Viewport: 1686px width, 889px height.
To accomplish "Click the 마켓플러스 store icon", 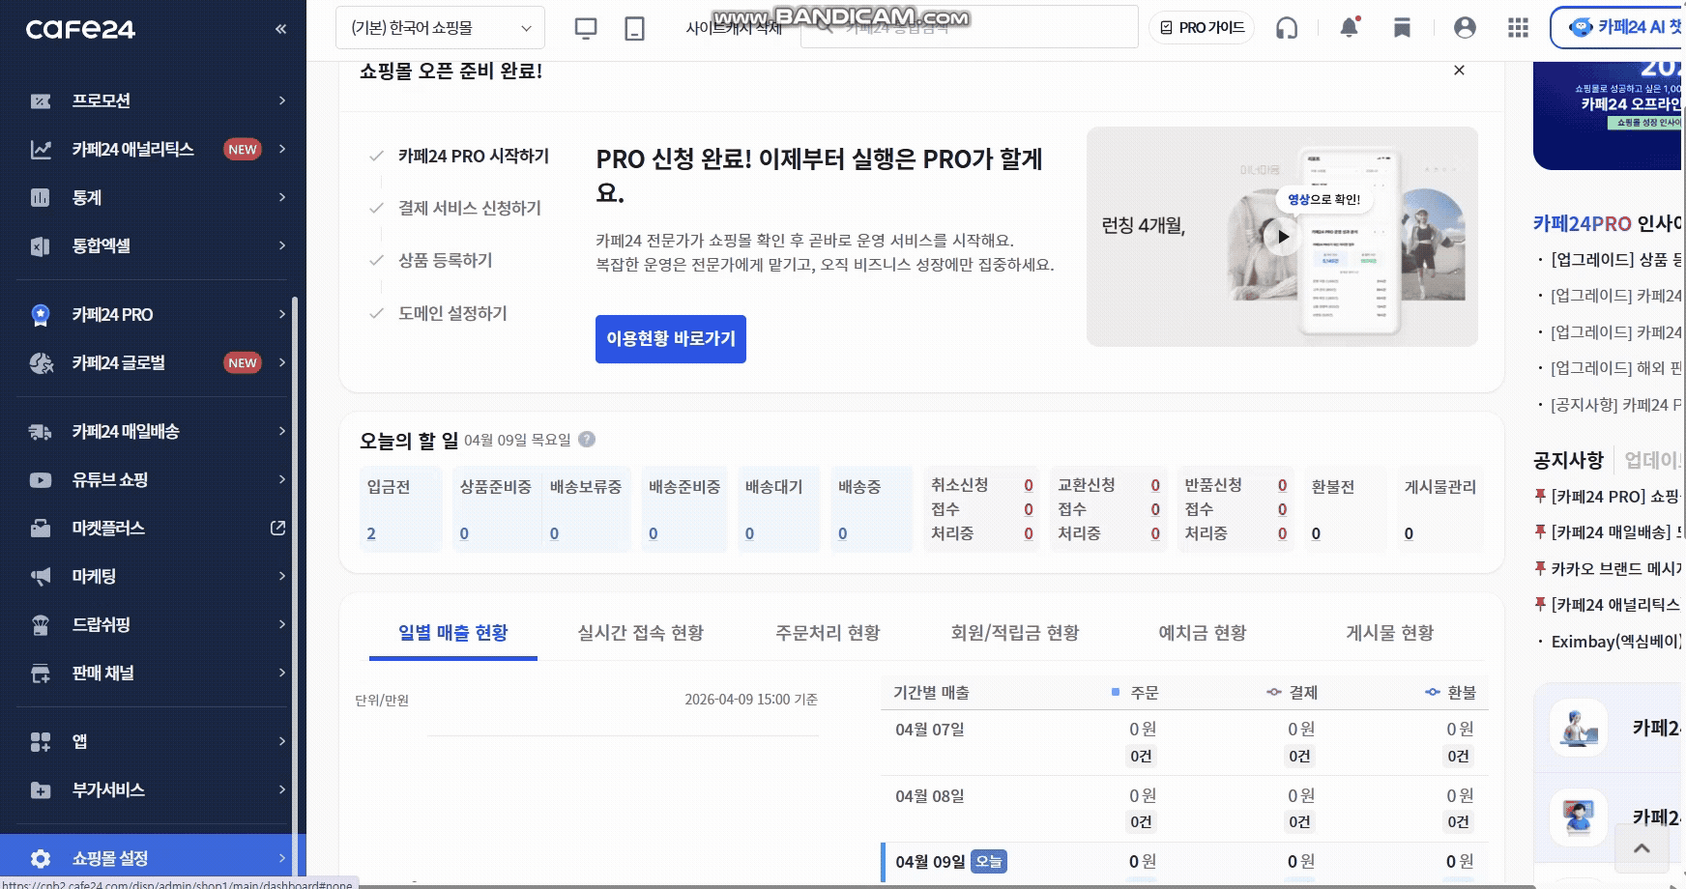I will (41, 528).
